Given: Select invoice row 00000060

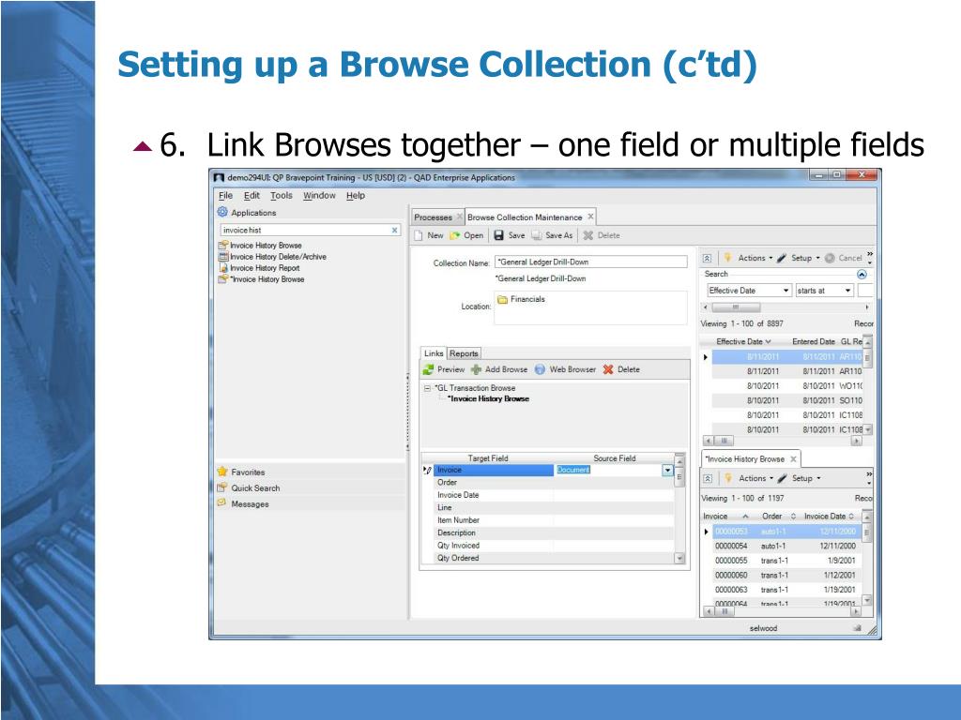Looking at the screenshot, I should pyautogui.click(x=786, y=576).
